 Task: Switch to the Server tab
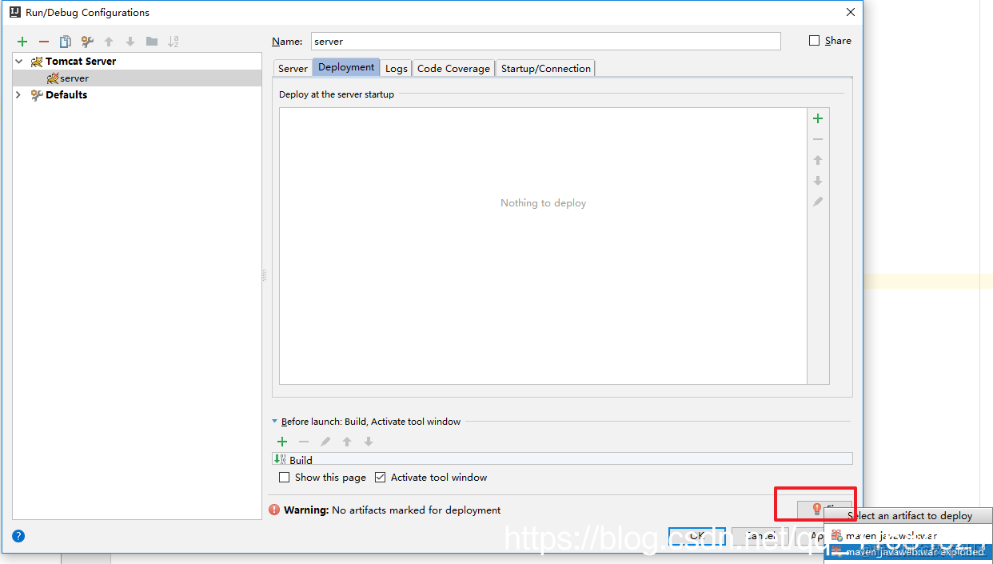click(293, 69)
